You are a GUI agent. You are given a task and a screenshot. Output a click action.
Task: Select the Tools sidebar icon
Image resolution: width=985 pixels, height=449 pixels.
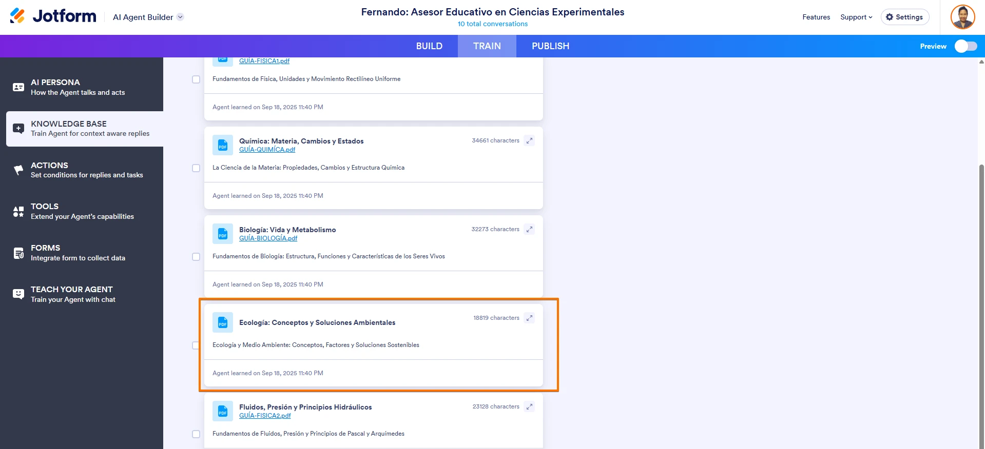(17, 211)
